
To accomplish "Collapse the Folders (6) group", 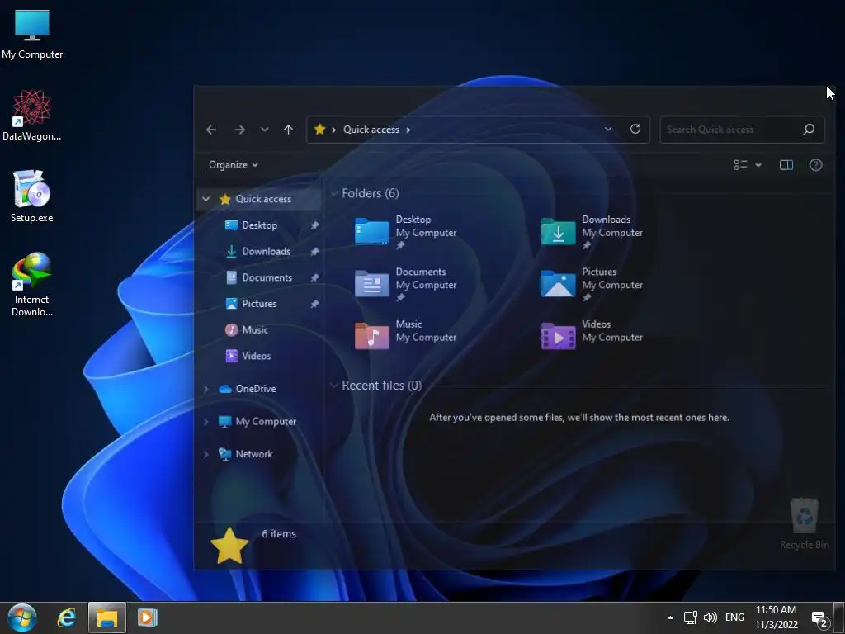I will click(334, 193).
